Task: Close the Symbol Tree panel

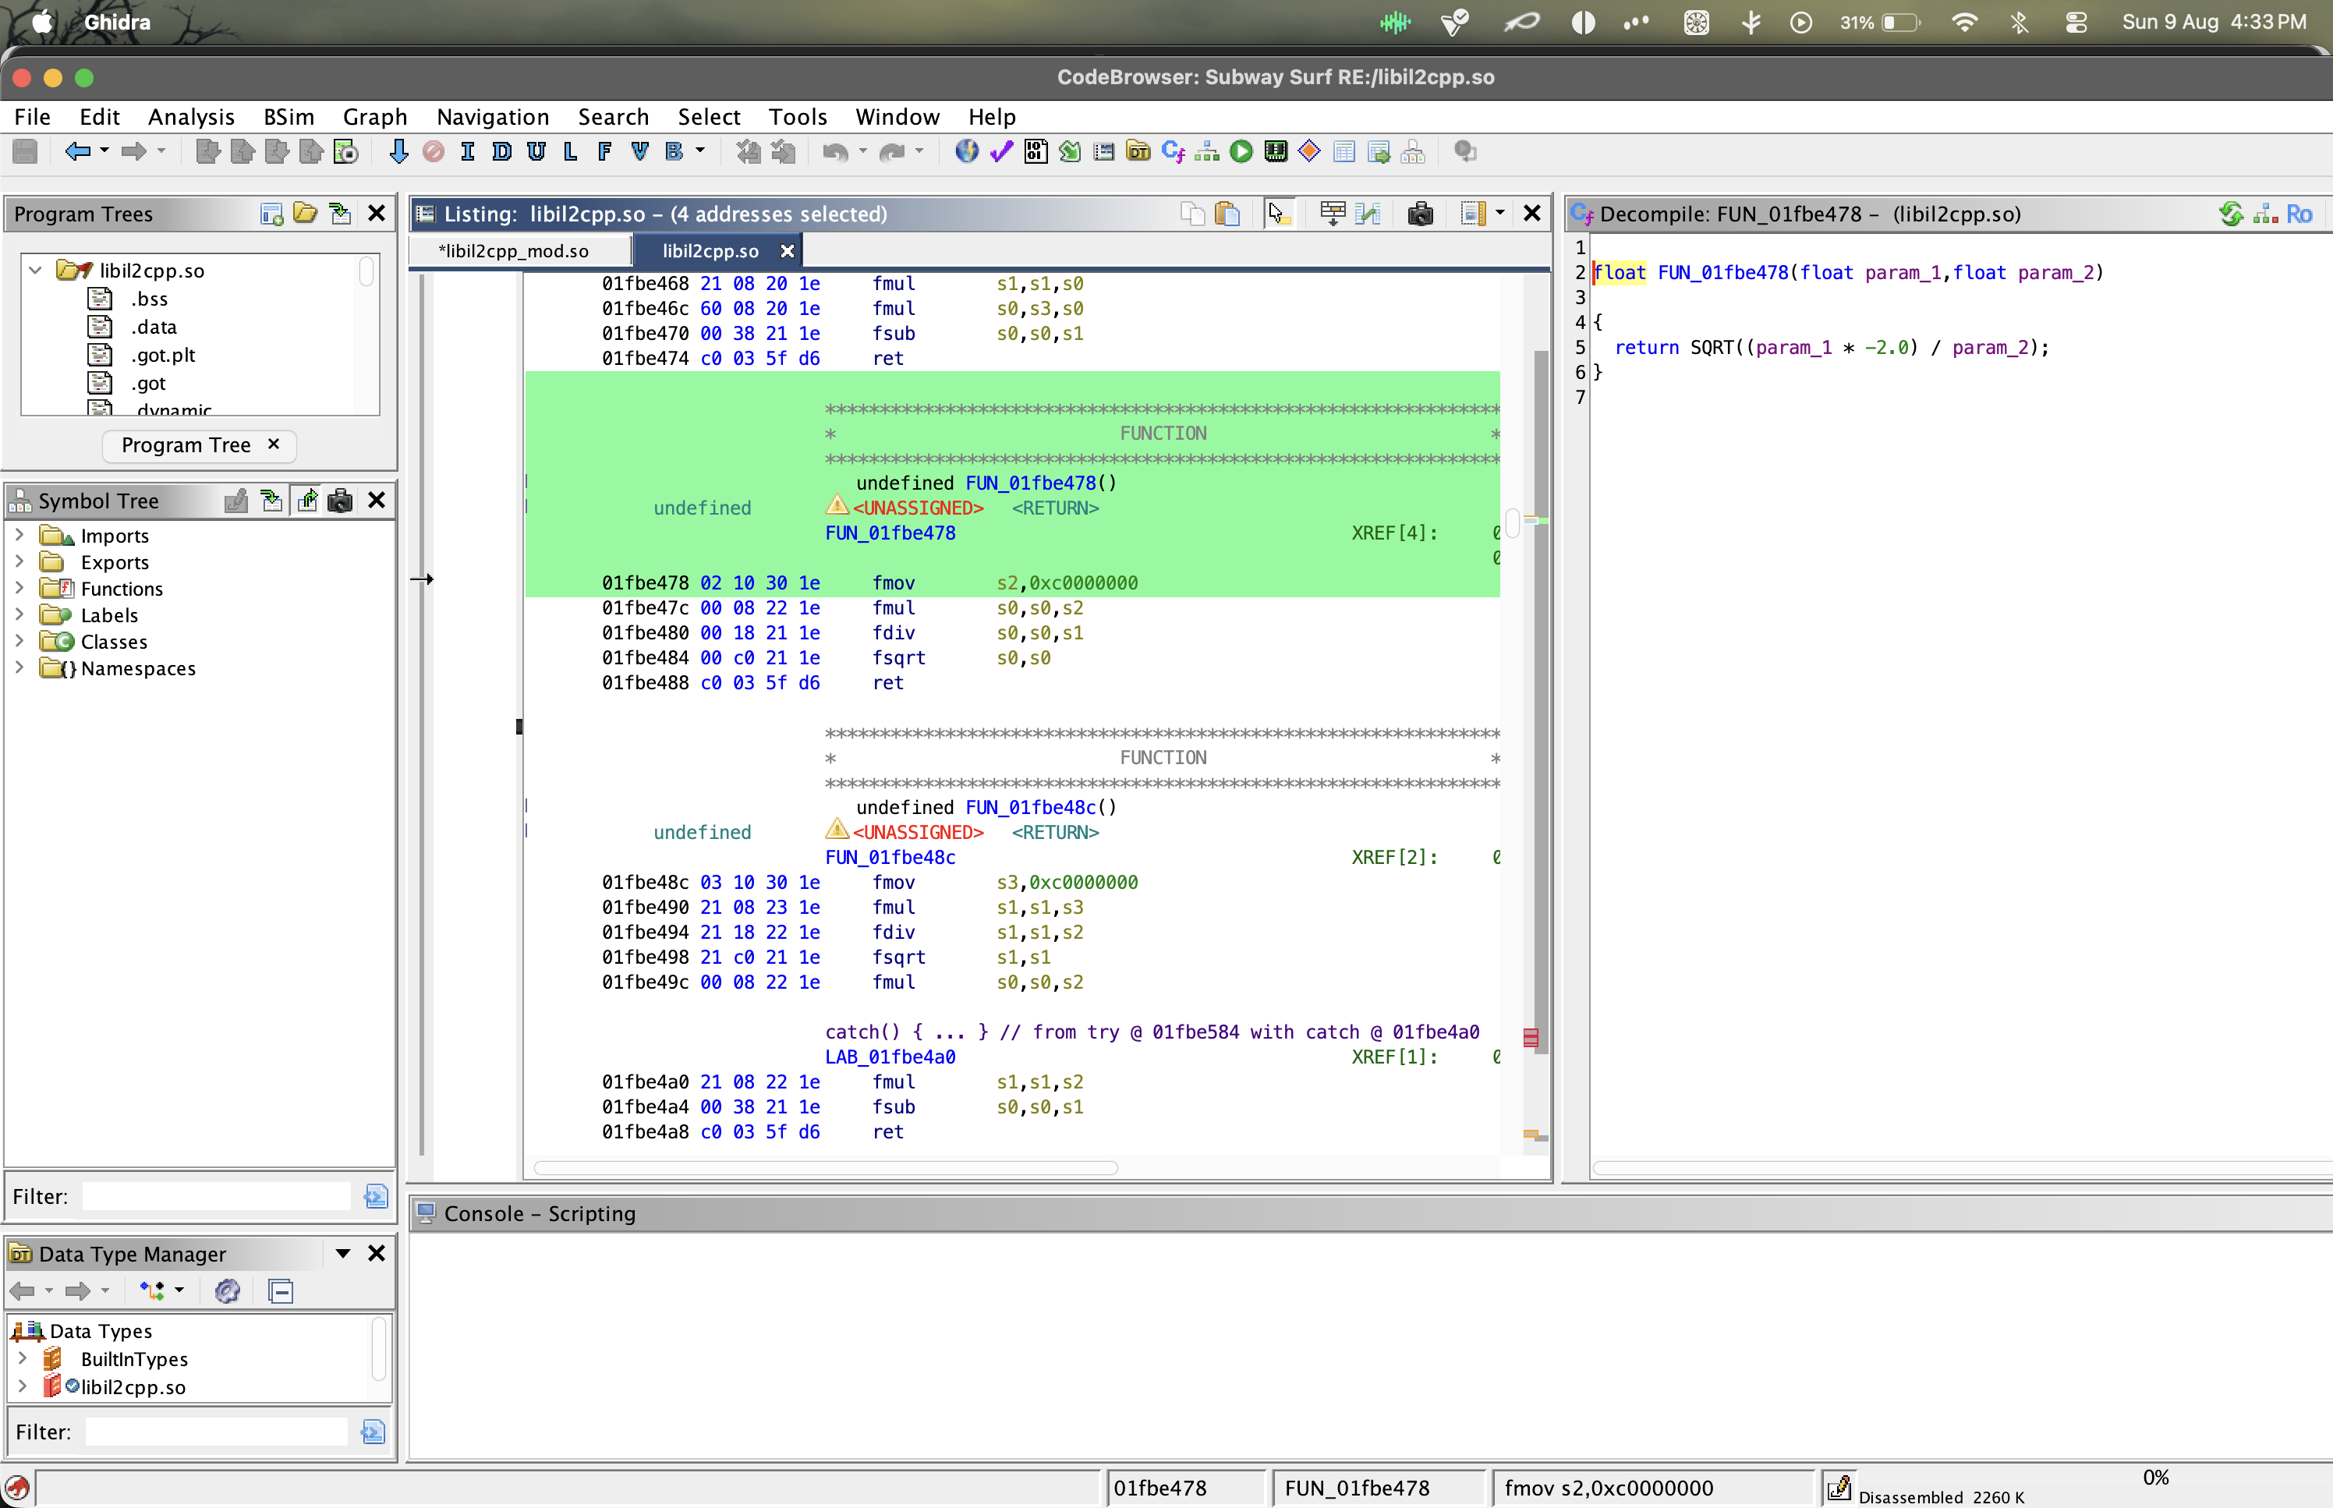Action: 376,501
